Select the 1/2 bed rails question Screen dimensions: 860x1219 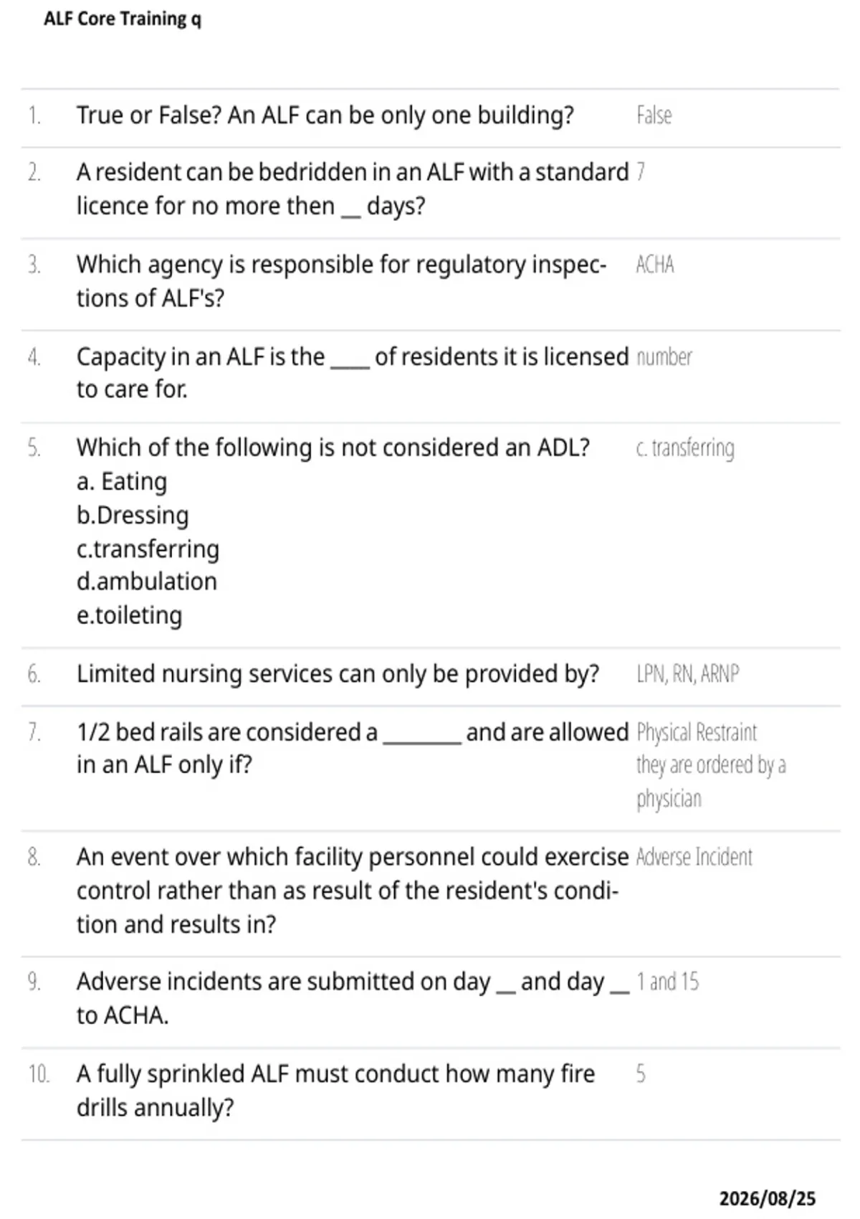(353, 749)
